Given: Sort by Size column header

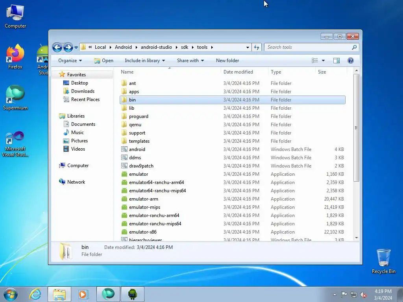Looking at the screenshot, I should coord(331,72).
